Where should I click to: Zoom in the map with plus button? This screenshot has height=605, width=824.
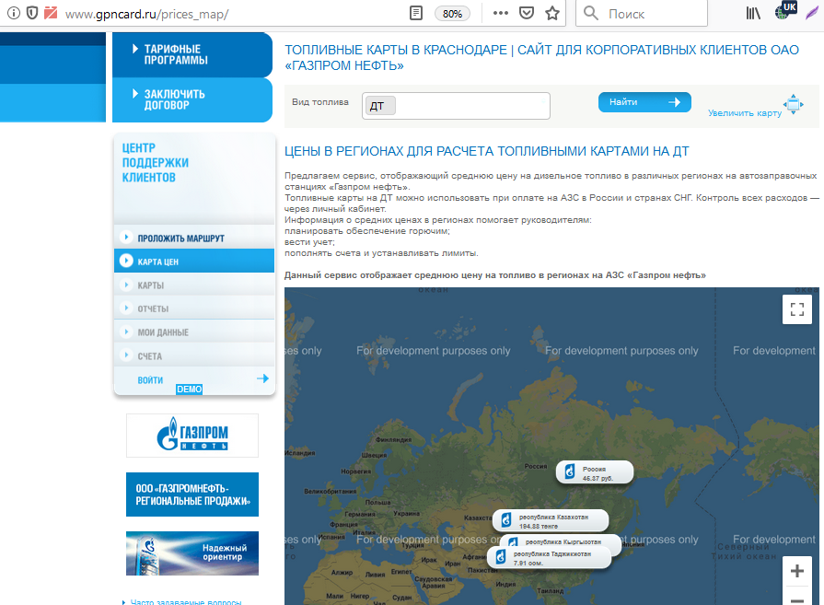click(797, 571)
